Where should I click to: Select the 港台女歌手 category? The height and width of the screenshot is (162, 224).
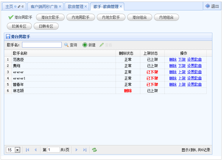click(x=50, y=18)
